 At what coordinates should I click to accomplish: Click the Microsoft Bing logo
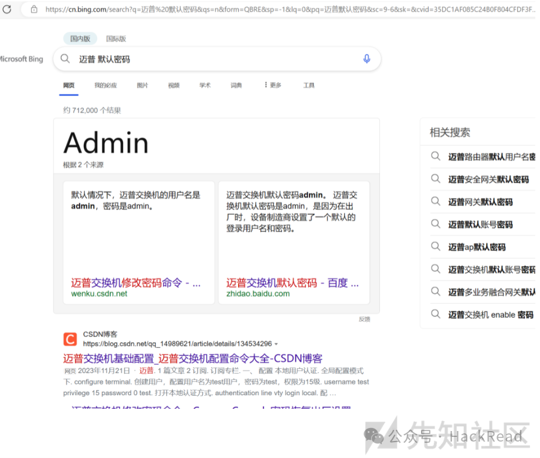point(21,59)
